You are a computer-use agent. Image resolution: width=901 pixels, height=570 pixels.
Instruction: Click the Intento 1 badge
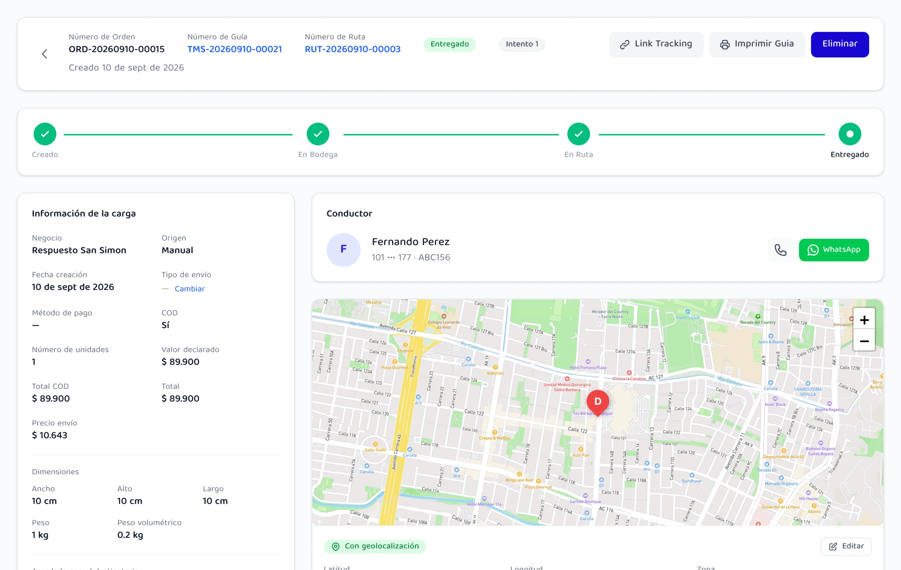click(522, 44)
